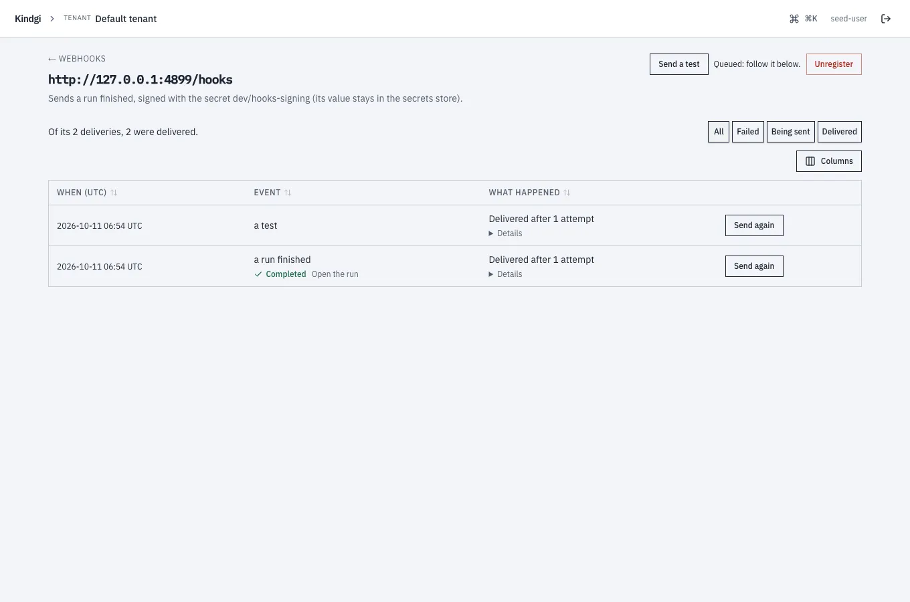Expand Details for the run finished delivery
The image size is (910, 602).
point(506,274)
